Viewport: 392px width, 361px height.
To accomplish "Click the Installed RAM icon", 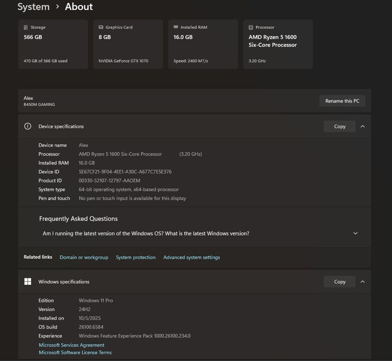I will tap(176, 27).
